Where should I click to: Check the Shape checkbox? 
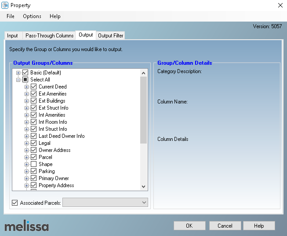tap(33, 164)
